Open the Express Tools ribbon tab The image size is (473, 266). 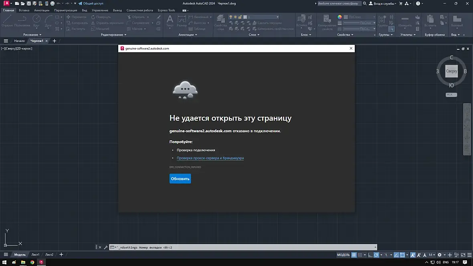point(166,10)
